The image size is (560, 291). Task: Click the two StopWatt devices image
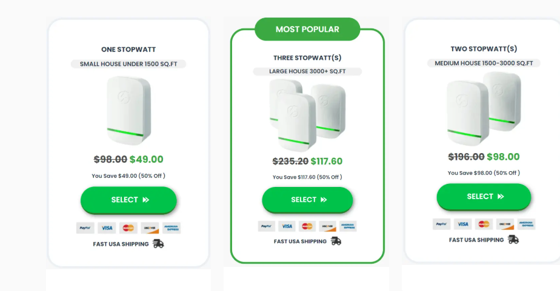coord(484,108)
